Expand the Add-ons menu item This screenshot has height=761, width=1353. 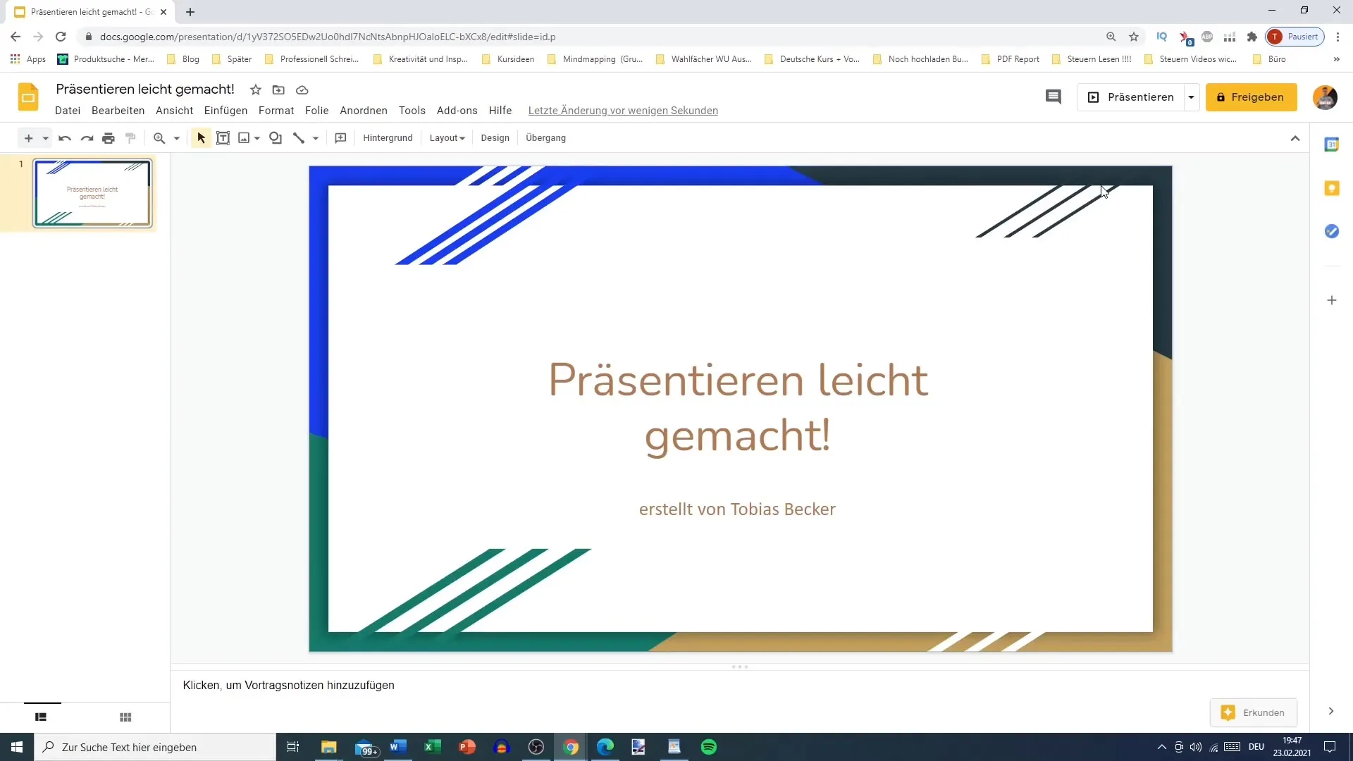coord(456,110)
